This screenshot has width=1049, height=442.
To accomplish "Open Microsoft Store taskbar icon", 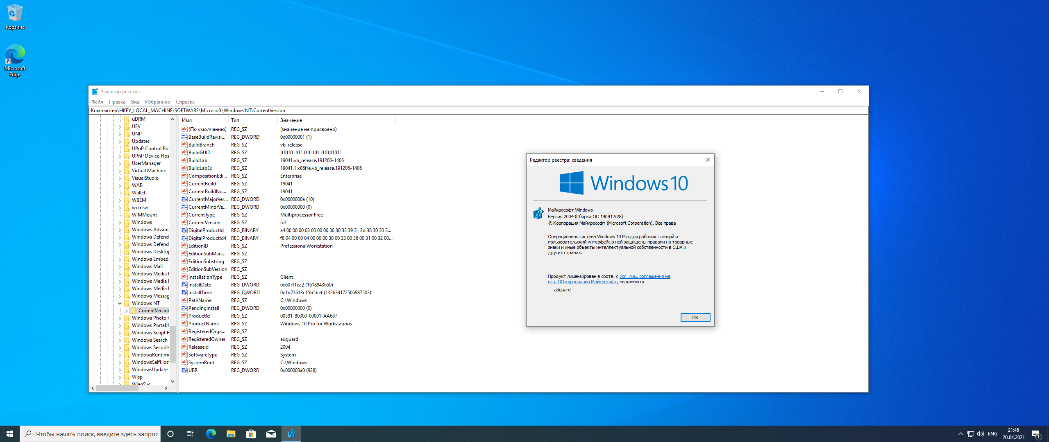I will [251, 434].
